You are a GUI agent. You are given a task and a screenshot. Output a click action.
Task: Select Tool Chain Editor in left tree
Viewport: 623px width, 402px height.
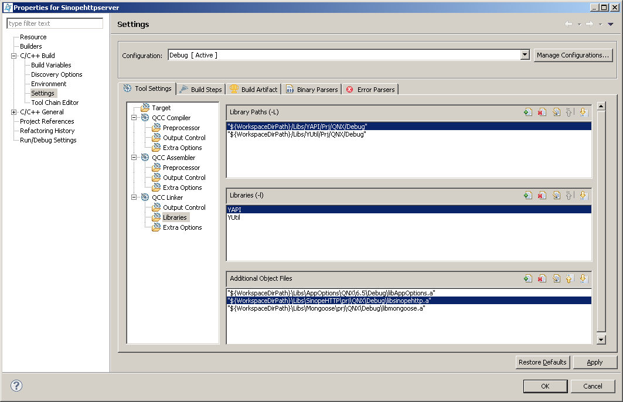pos(55,103)
